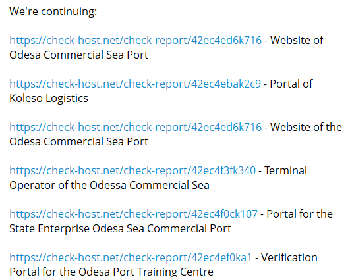Open the check-report link ending 42ec4ebak2c9
The width and height of the screenshot is (350, 277).
point(135,84)
